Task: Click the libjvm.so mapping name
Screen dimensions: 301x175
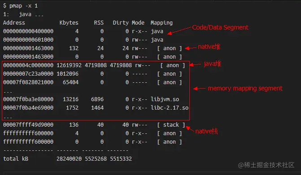Action: click(x=165, y=99)
